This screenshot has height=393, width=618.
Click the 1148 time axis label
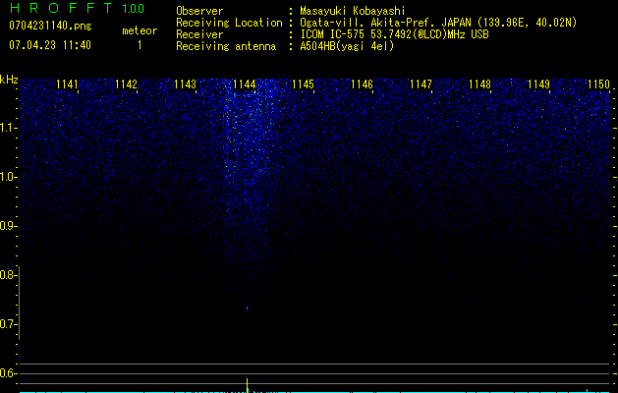[480, 84]
